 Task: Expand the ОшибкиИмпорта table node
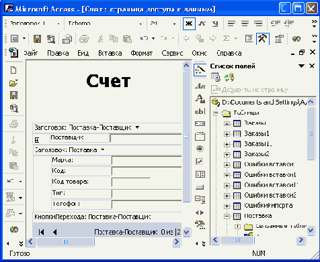(227, 206)
